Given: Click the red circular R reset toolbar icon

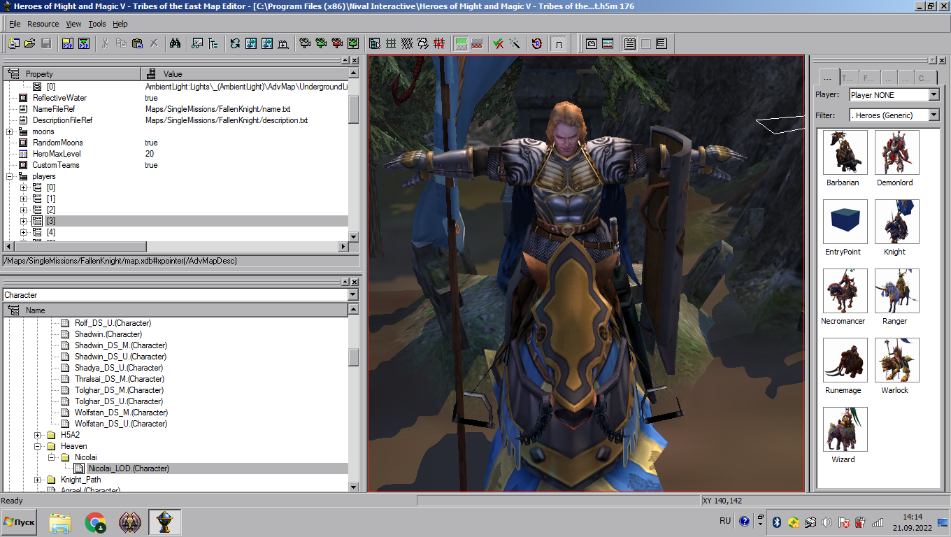Looking at the screenshot, I should (537, 43).
